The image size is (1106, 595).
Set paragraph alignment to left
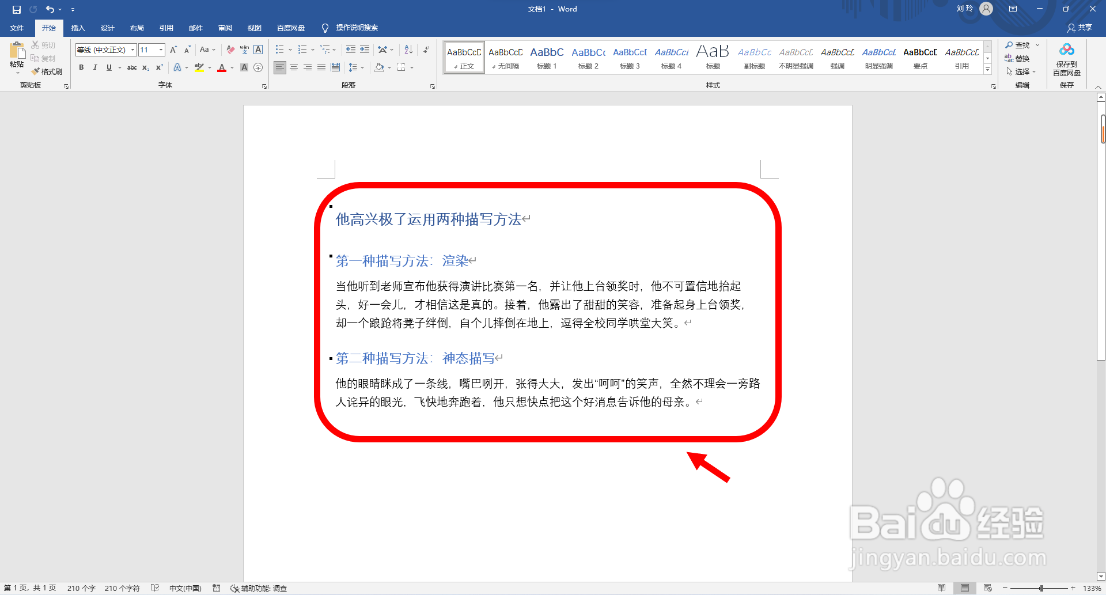tap(280, 67)
